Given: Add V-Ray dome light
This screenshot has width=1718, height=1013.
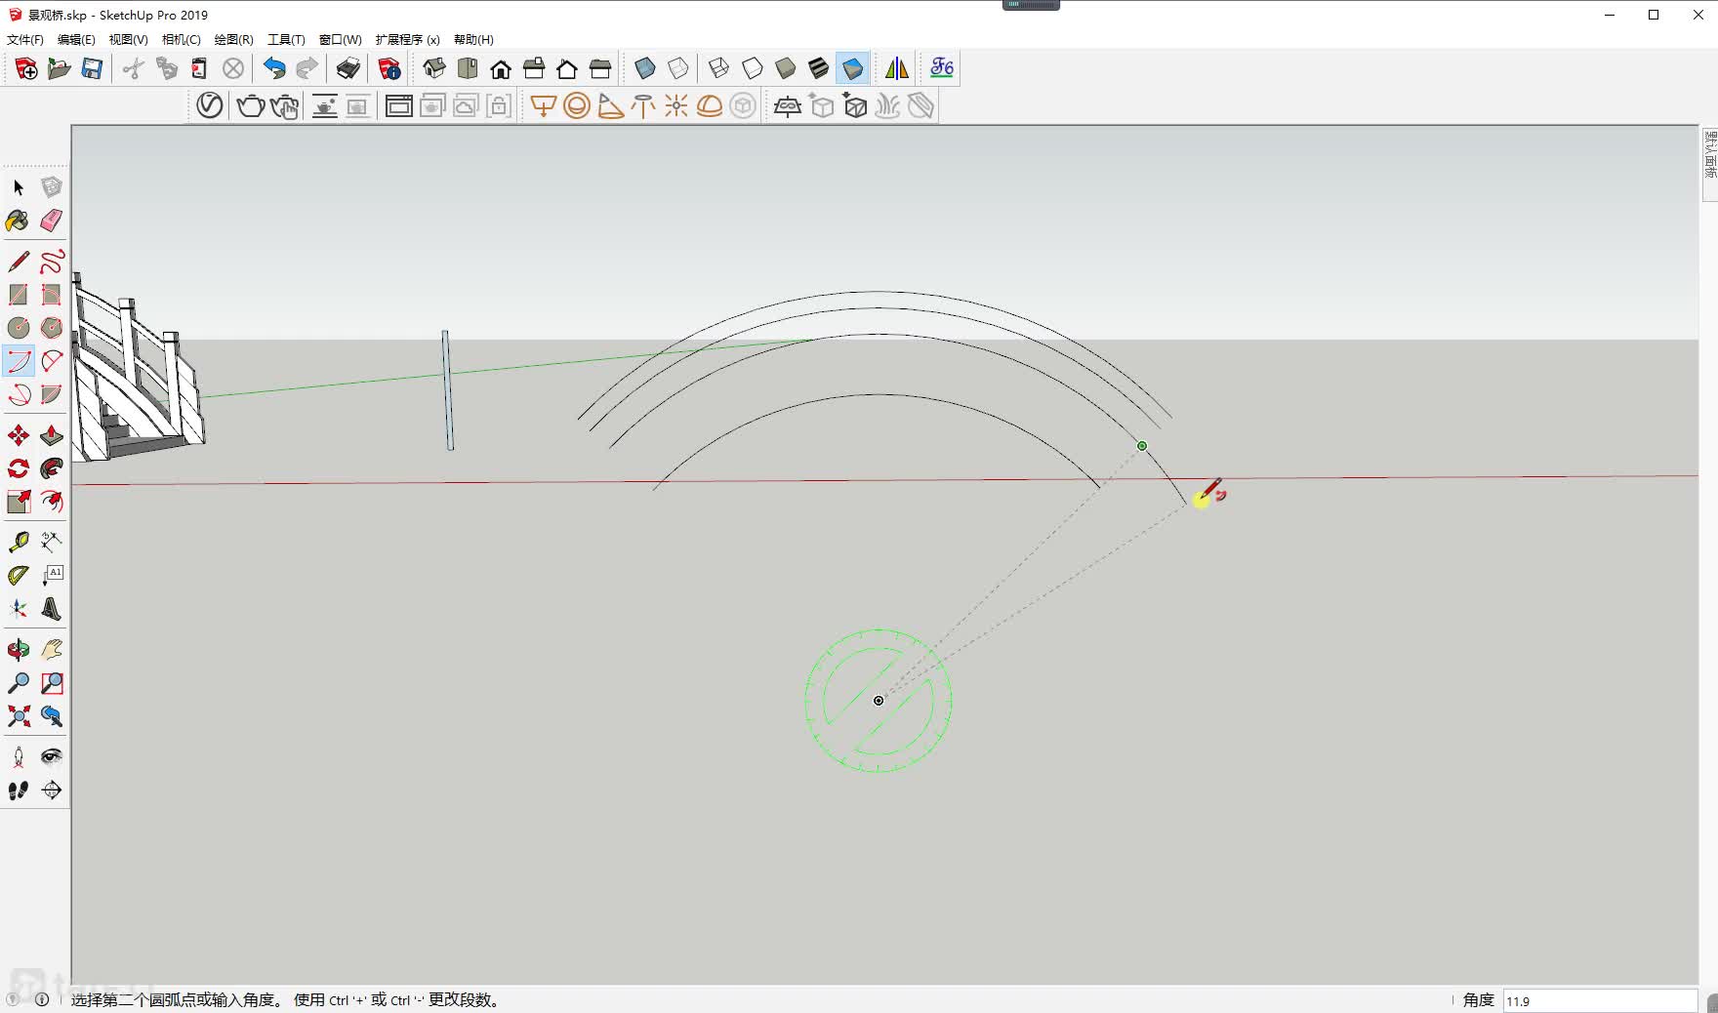Looking at the screenshot, I should 710,105.
